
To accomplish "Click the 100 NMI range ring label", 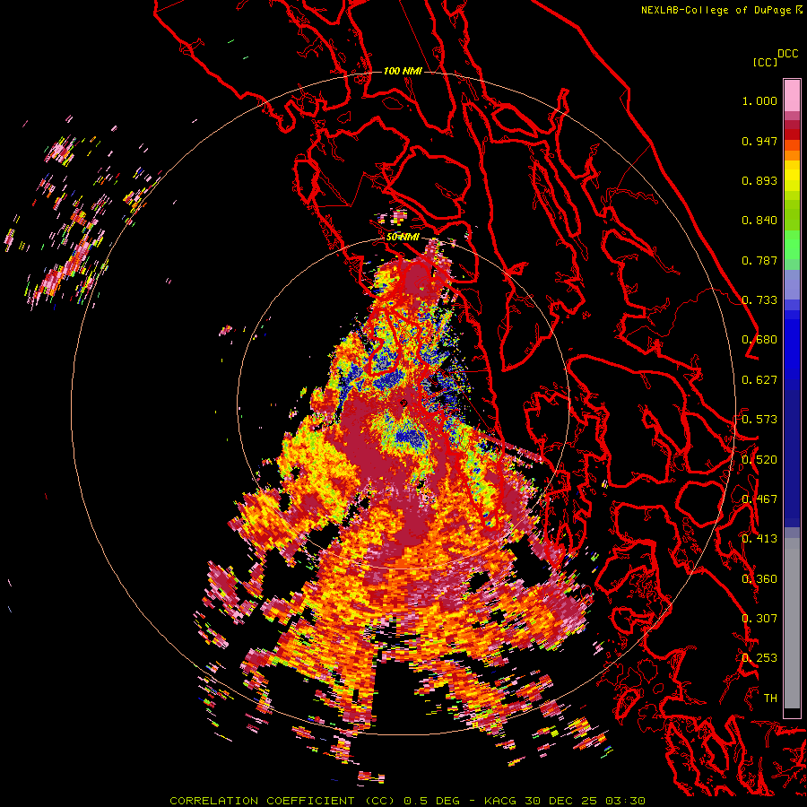I will click(403, 71).
